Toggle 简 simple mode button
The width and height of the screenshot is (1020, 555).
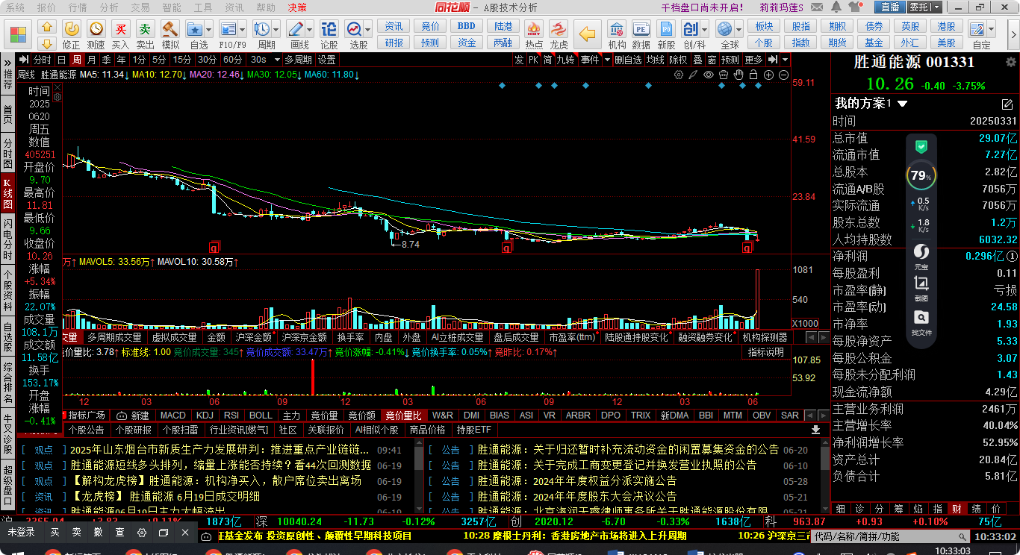click(548, 60)
